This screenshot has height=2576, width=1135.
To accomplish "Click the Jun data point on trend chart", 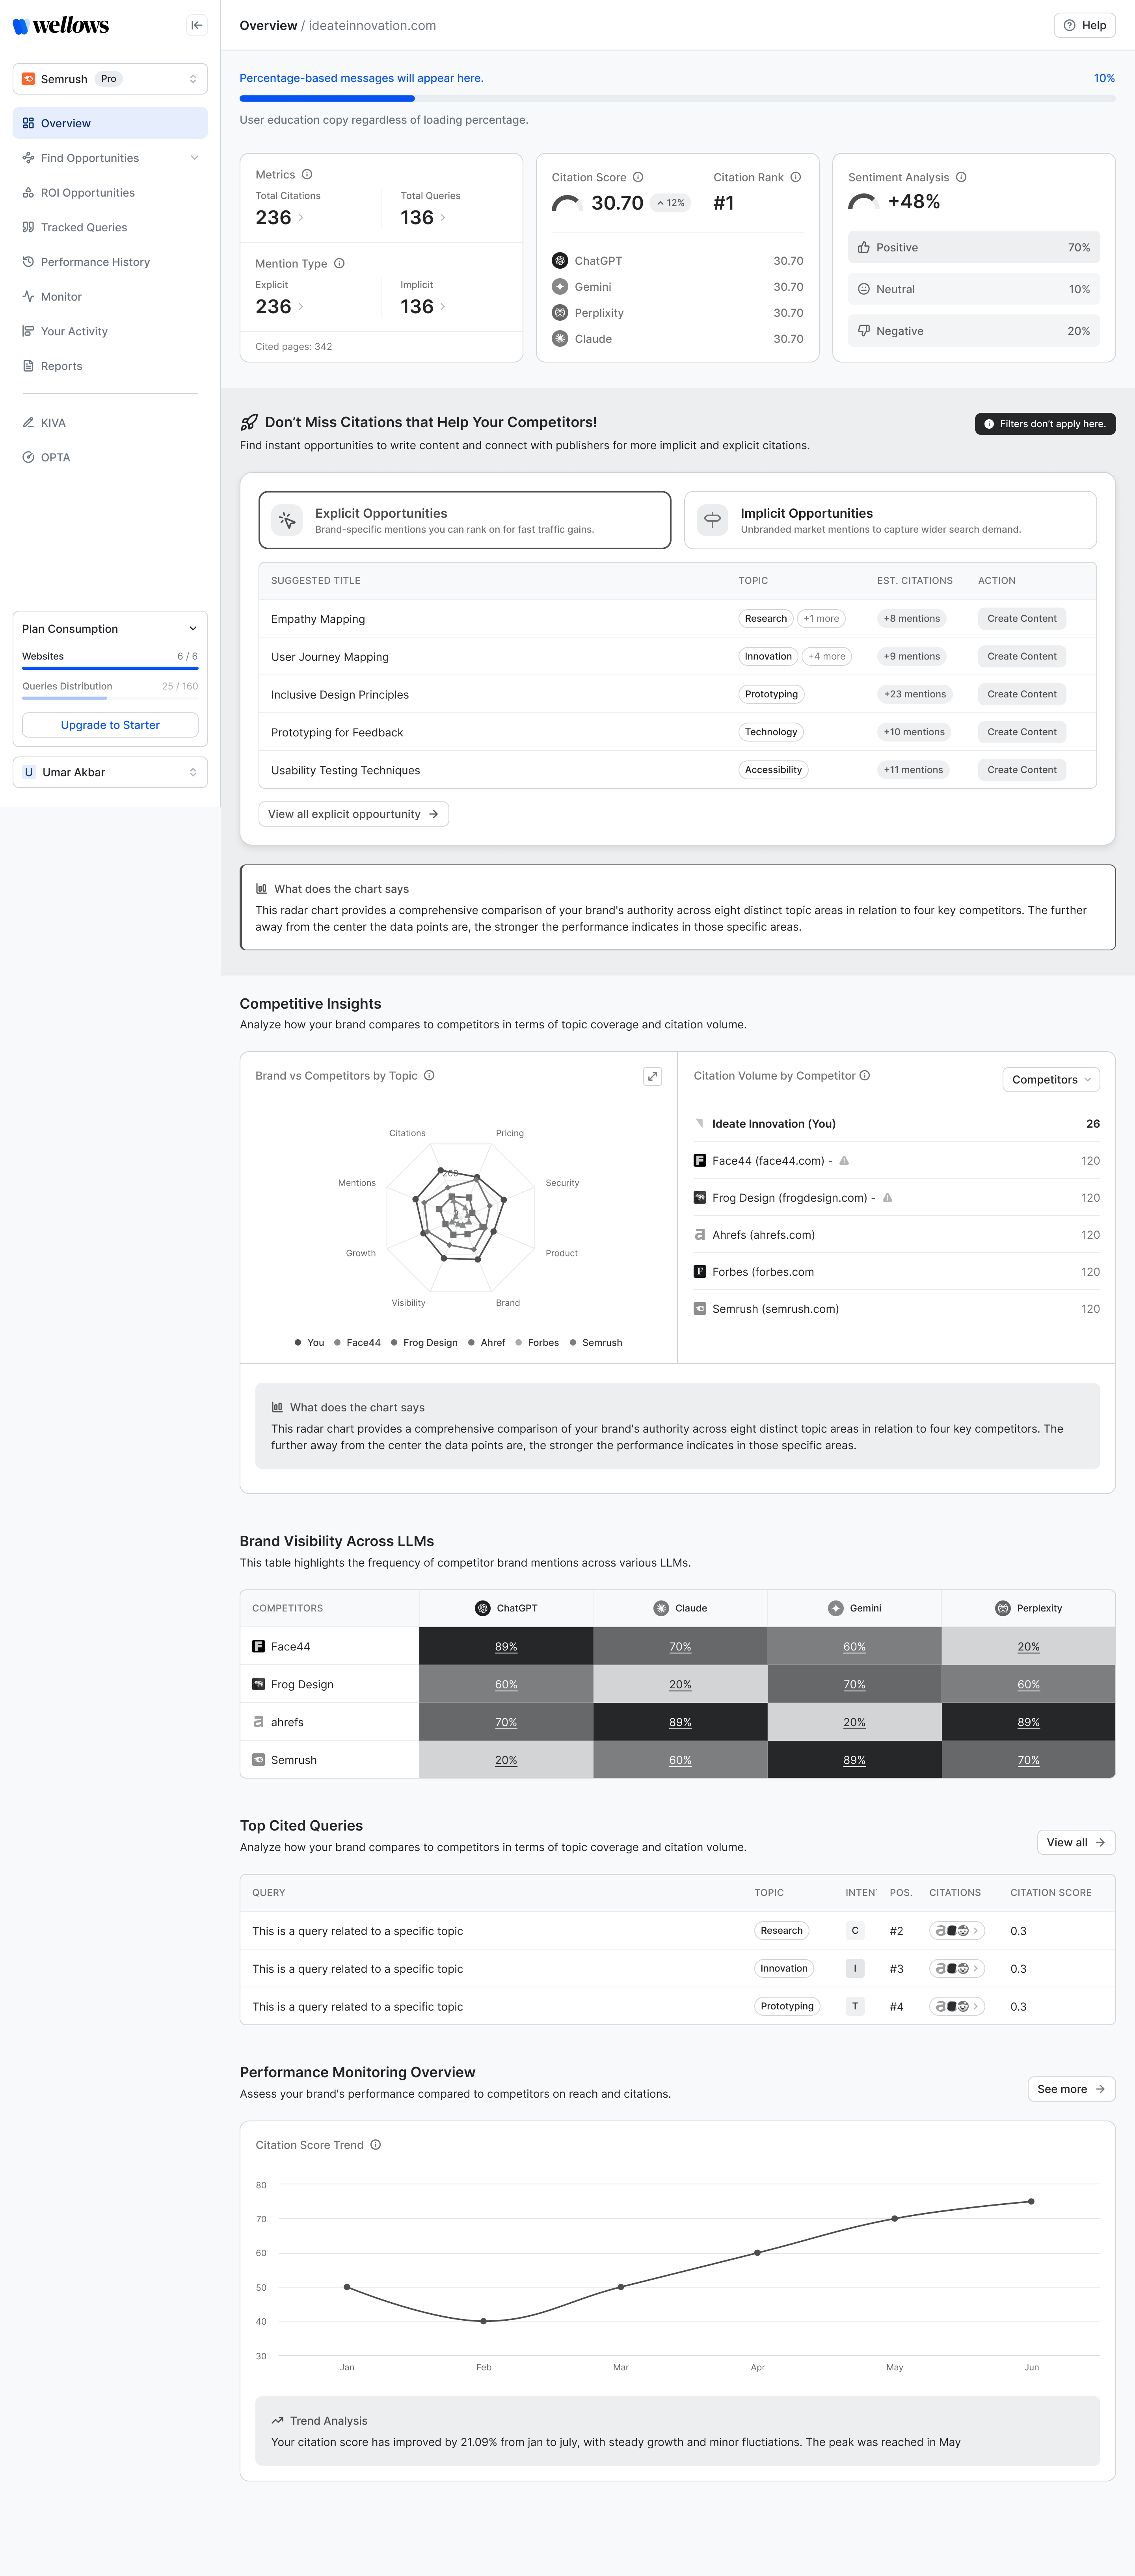I will click(1031, 2201).
